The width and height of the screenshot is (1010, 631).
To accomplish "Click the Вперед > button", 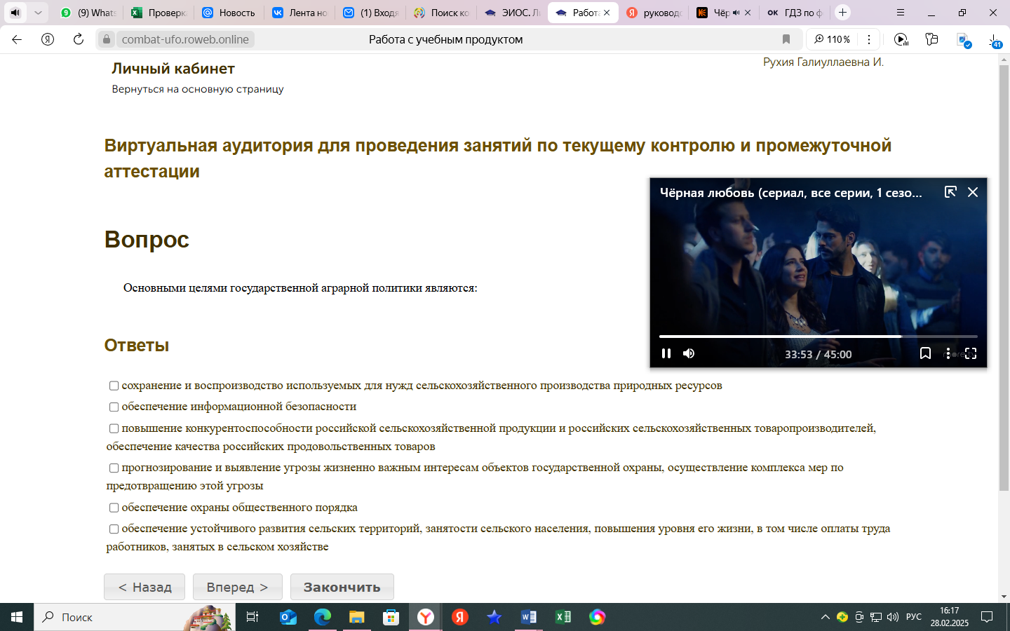I will tap(238, 587).
